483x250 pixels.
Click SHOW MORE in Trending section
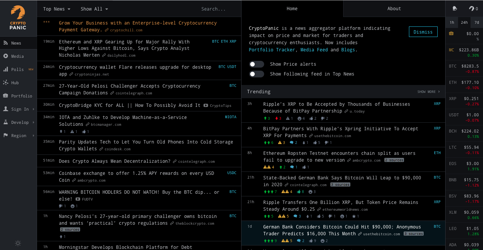coord(429,92)
